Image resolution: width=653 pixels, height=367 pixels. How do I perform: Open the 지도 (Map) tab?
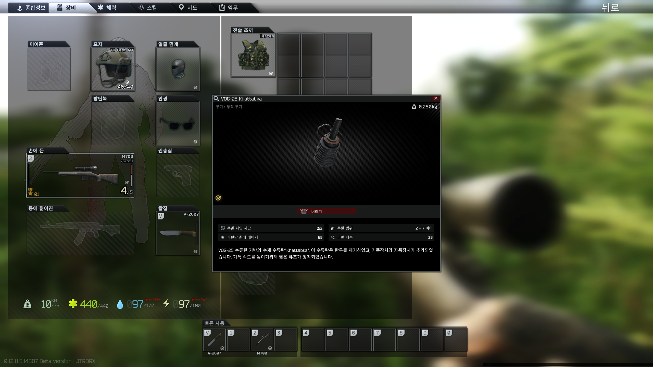point(188,8)
